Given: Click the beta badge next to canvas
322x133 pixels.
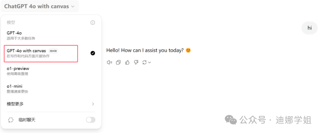Looking at the screenshot, I should (x=54, y=51).
